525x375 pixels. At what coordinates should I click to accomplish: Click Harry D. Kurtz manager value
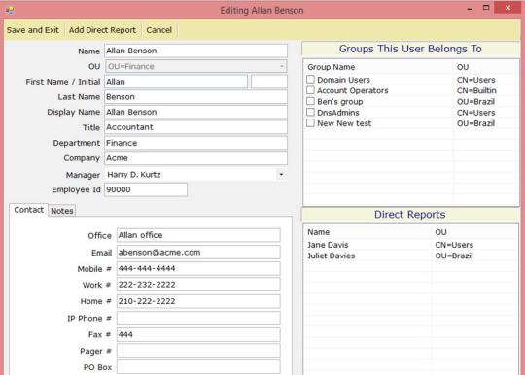tap(134, 175)
